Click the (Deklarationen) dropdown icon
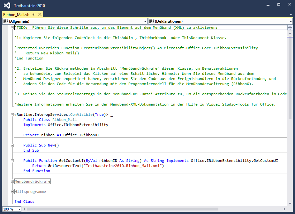Screen dimensions: 295x214 pyautogui.click(x=152, y=21)
